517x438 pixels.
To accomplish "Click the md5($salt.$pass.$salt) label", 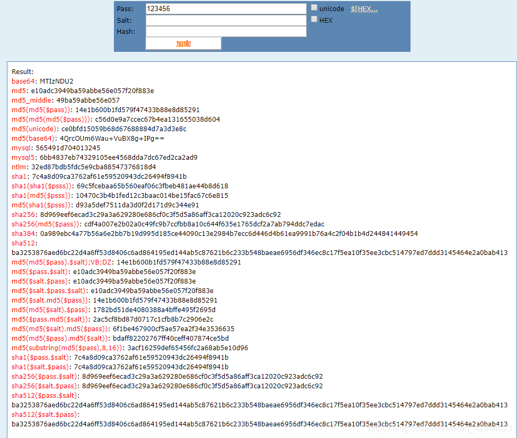I will coord(49,291).
